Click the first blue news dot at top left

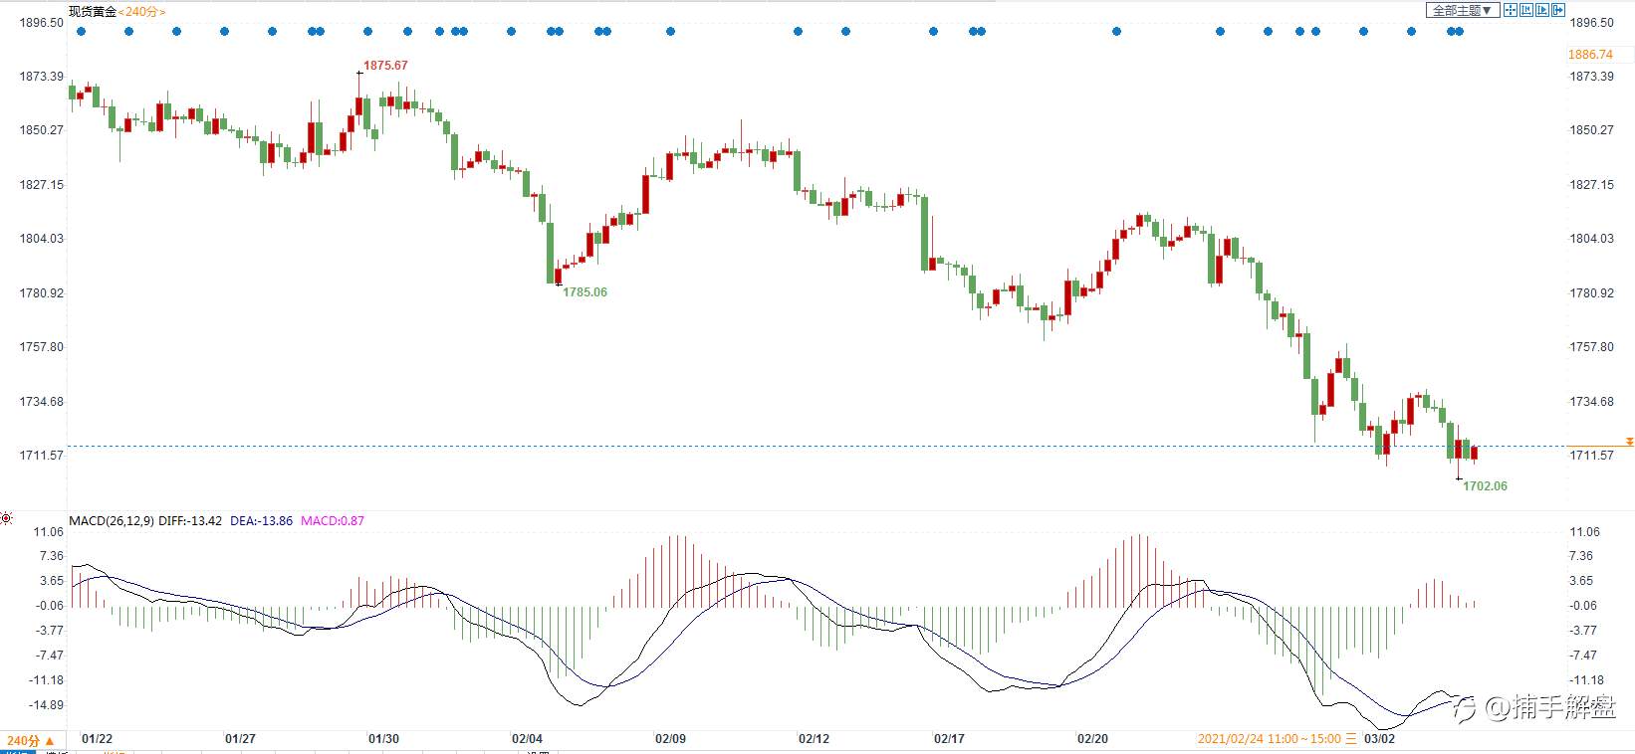(x=82, y=32)
